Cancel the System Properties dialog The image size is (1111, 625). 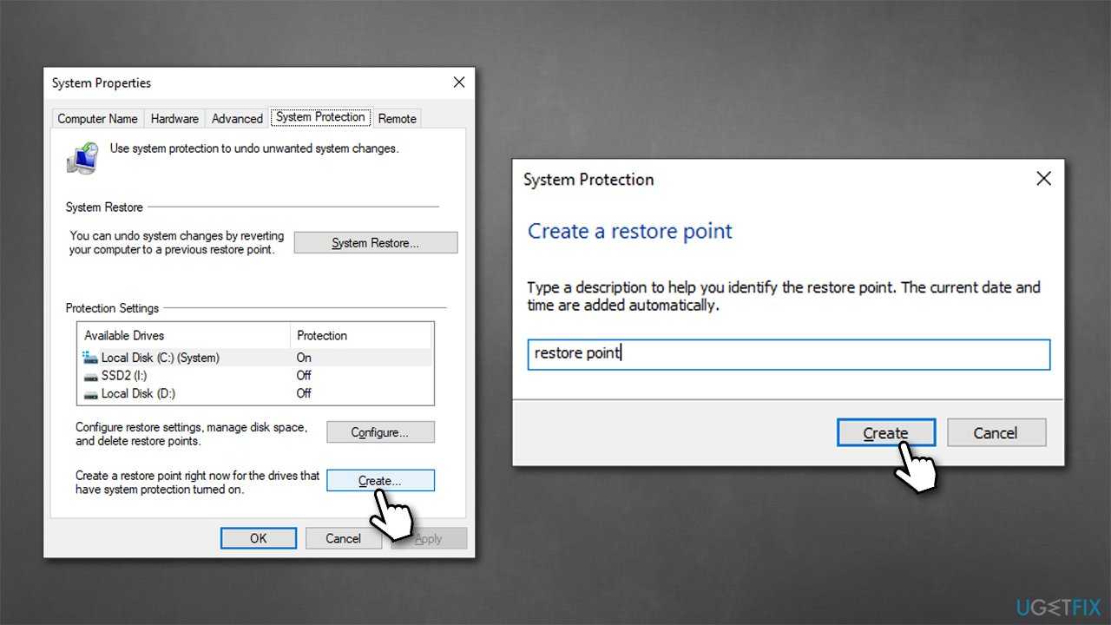pos(343,538)
